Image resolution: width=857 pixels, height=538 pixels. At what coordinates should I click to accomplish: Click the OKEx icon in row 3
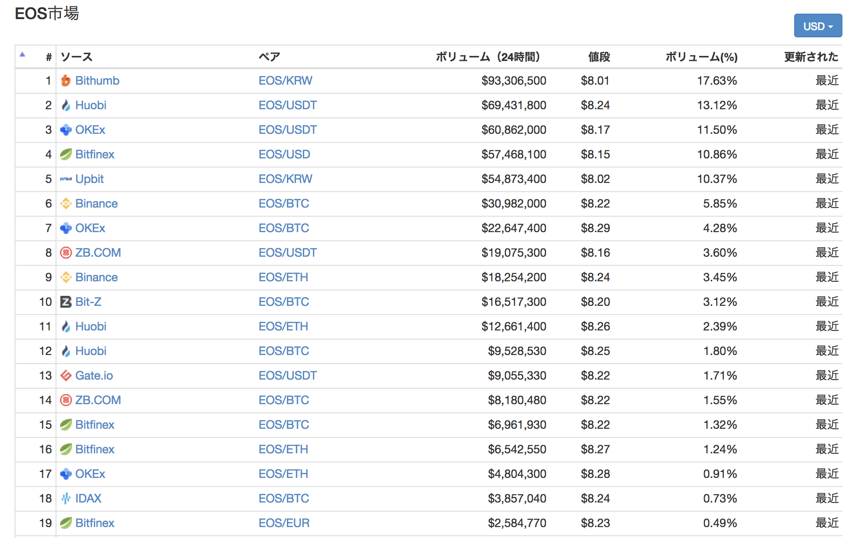pyautogui.click(x=66, y=130)
